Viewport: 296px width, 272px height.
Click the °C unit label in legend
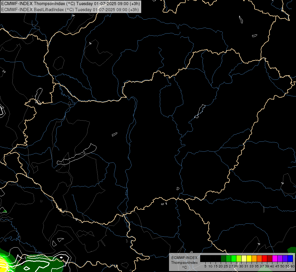tap(185, 267)
